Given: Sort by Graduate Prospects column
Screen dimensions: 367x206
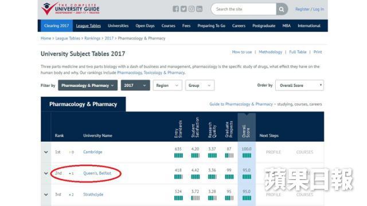Looking at the screenshot, I should 229,129.
